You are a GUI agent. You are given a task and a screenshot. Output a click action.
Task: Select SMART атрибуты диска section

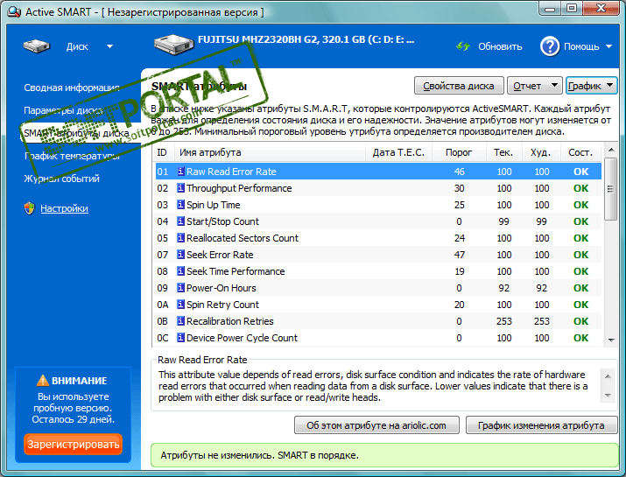(x=76, y=133)
